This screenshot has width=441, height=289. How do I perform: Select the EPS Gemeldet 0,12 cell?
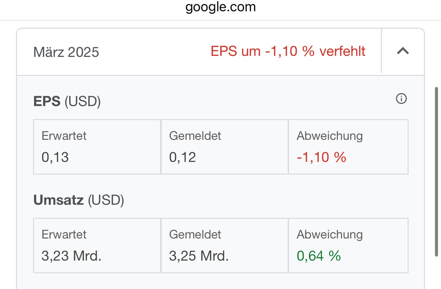[225, 147]
